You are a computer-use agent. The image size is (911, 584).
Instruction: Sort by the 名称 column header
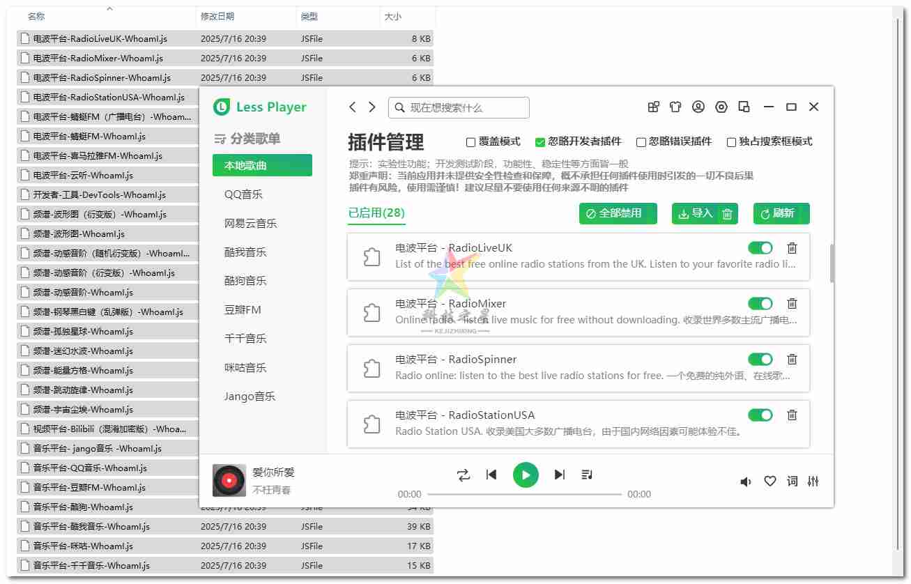36,17
